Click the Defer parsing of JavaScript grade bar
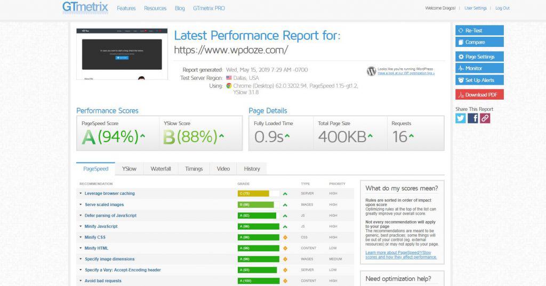 point(259,215)
